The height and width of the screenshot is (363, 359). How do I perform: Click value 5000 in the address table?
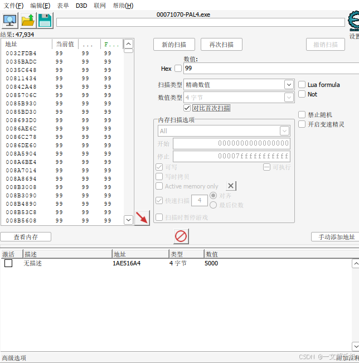point(211,263)
